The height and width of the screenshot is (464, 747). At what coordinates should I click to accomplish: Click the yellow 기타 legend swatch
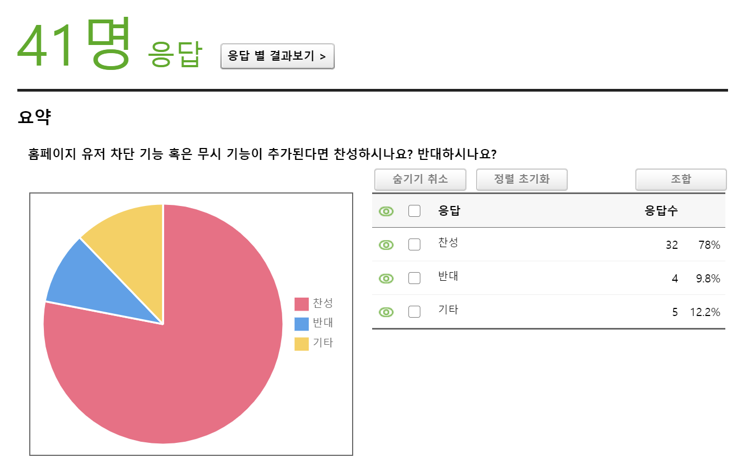click(x=302, y=344)
